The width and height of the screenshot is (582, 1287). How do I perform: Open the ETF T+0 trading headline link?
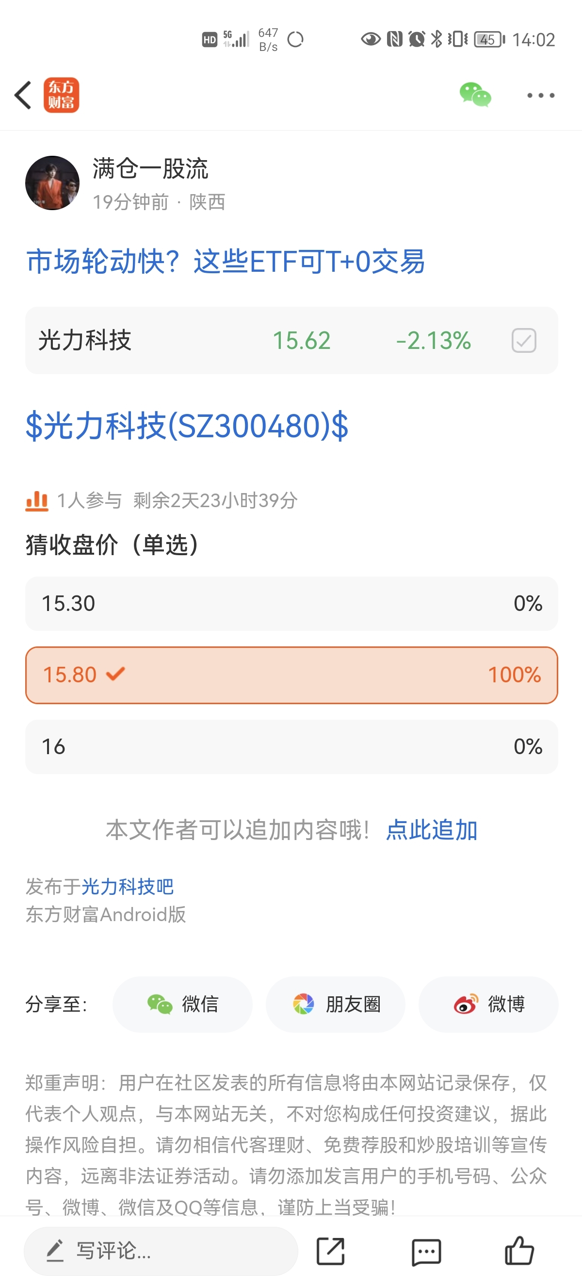[225, 261]
